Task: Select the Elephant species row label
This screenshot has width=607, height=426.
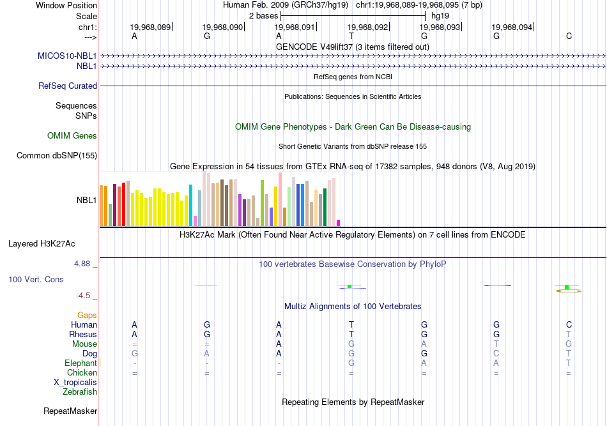Action: click(x=81, y=363)
